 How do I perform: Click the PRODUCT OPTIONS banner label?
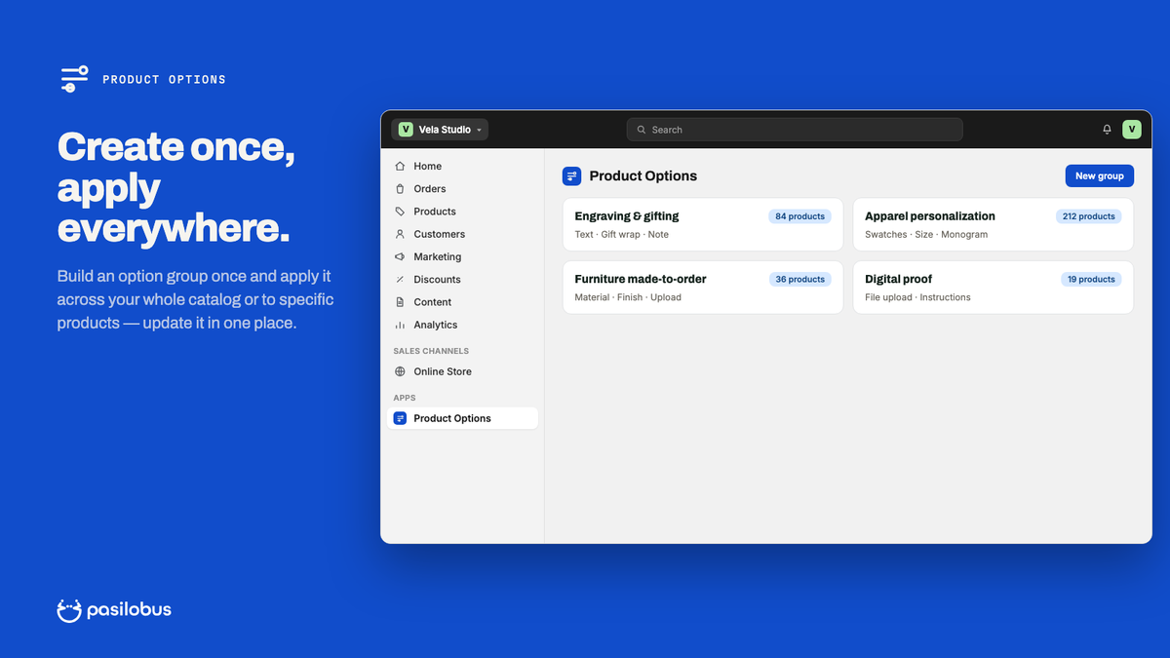[164, 80]
